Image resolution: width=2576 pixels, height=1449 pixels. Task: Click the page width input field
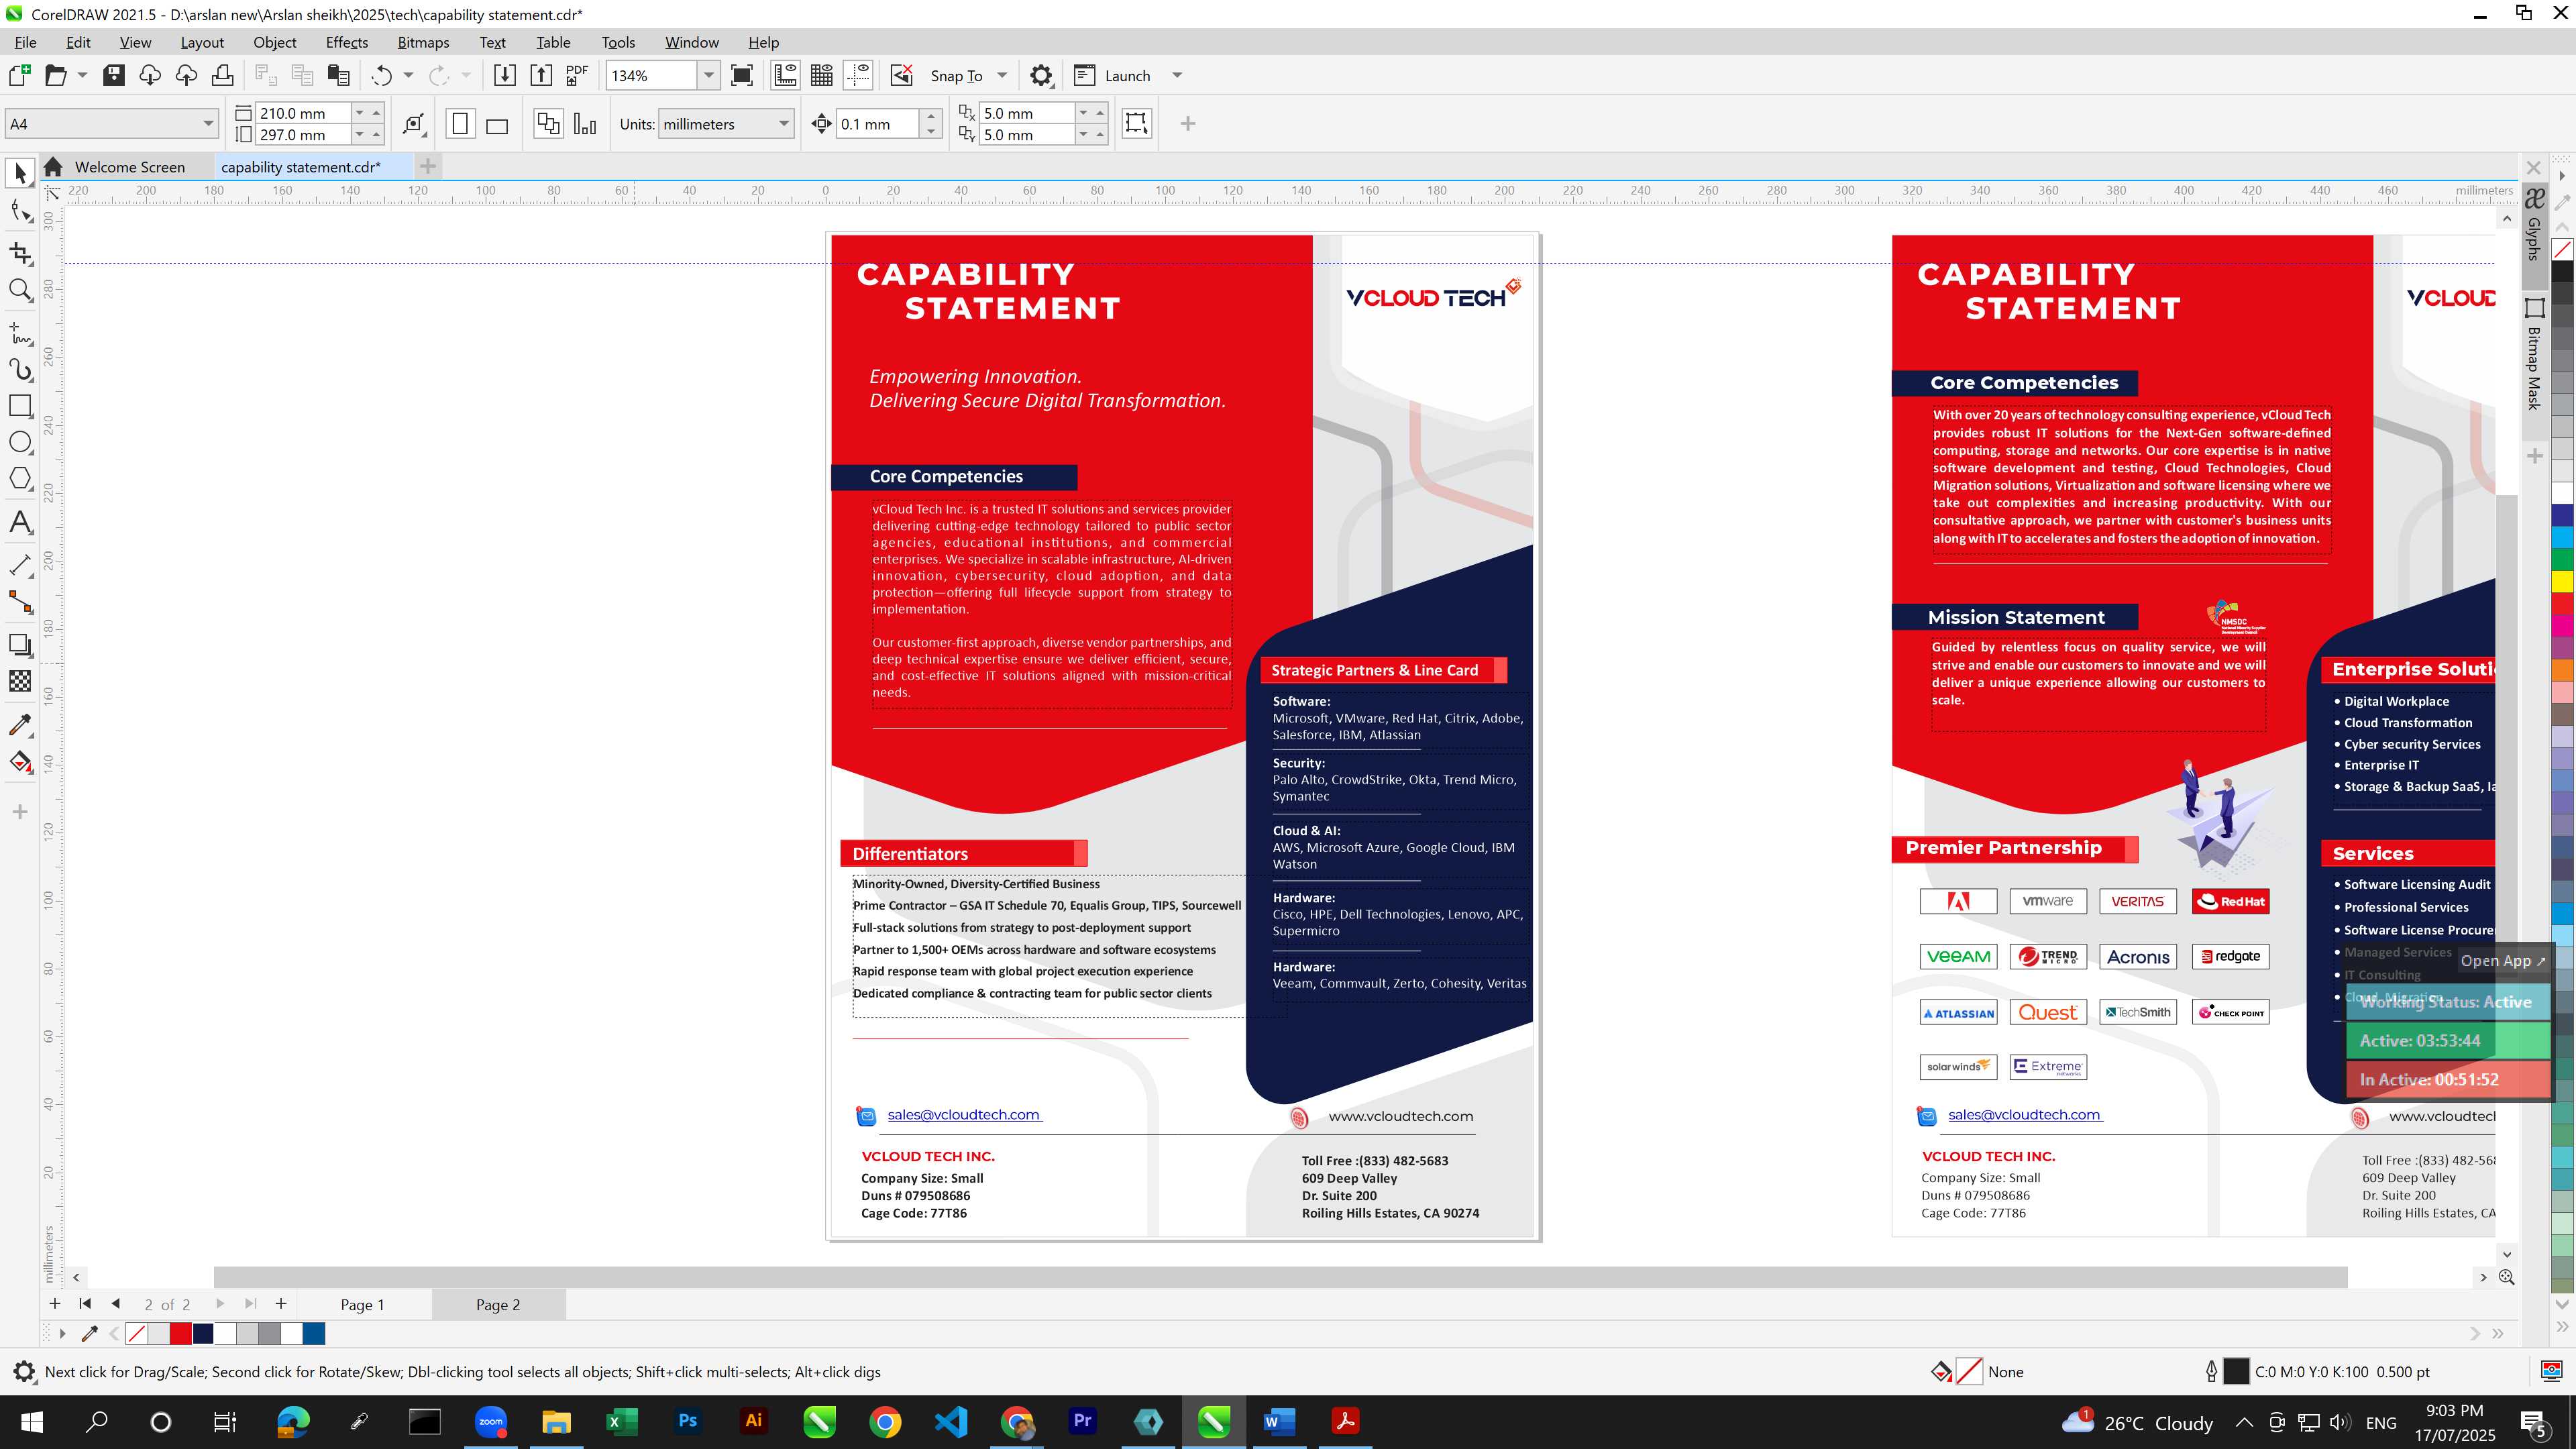[302, 113]
